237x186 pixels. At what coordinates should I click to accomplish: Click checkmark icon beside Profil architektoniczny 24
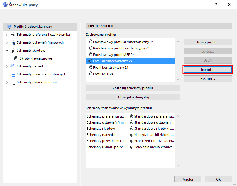pyautogui.click(x=88, y=61)
